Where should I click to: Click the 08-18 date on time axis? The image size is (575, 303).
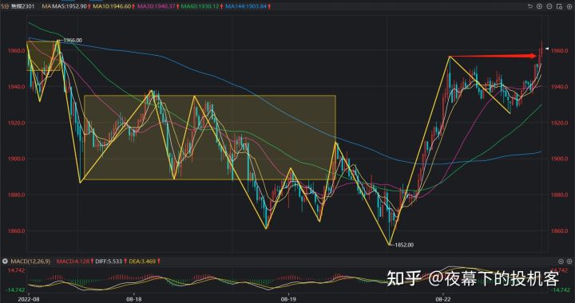pyautogui.click(x=134, y=299)
